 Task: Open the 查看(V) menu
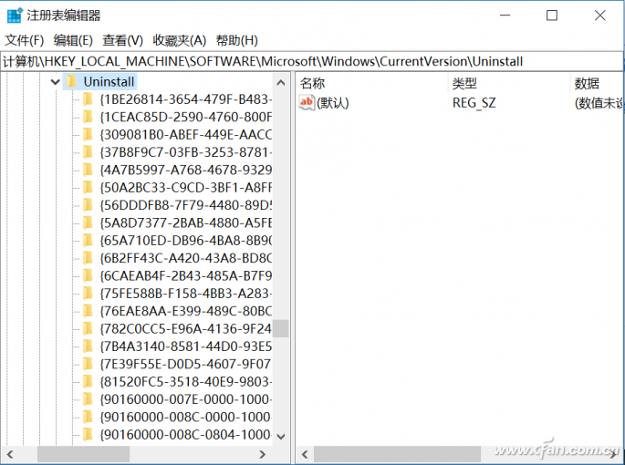coord(122,40)
